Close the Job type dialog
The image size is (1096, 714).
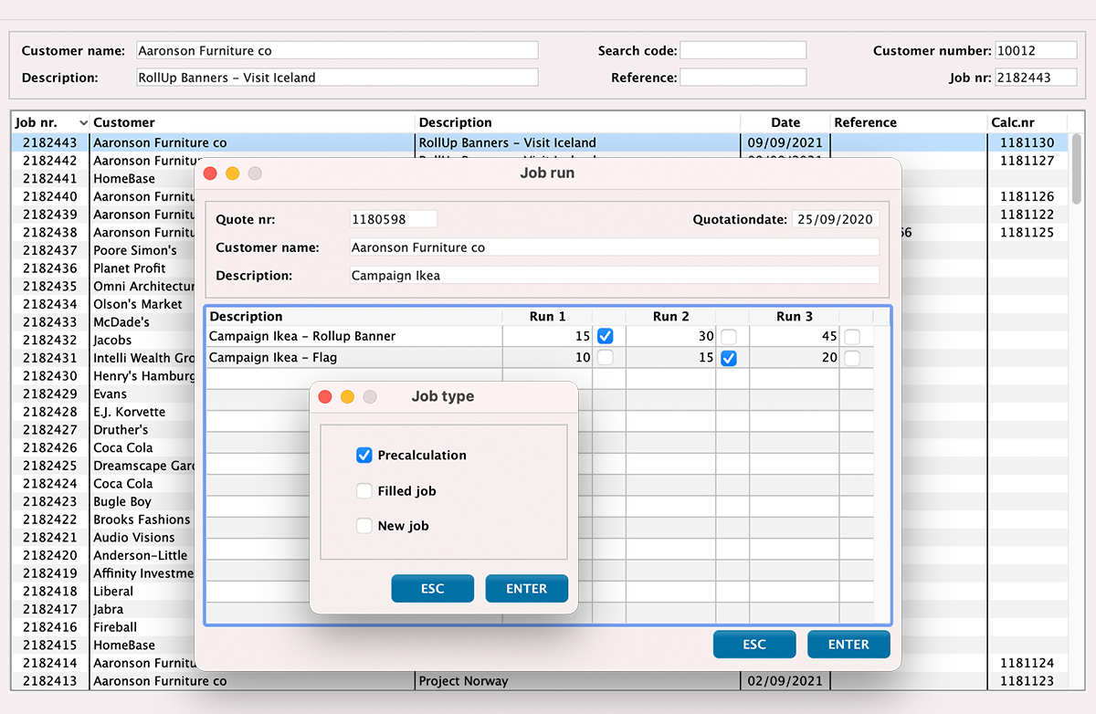(x=324, y=397)
